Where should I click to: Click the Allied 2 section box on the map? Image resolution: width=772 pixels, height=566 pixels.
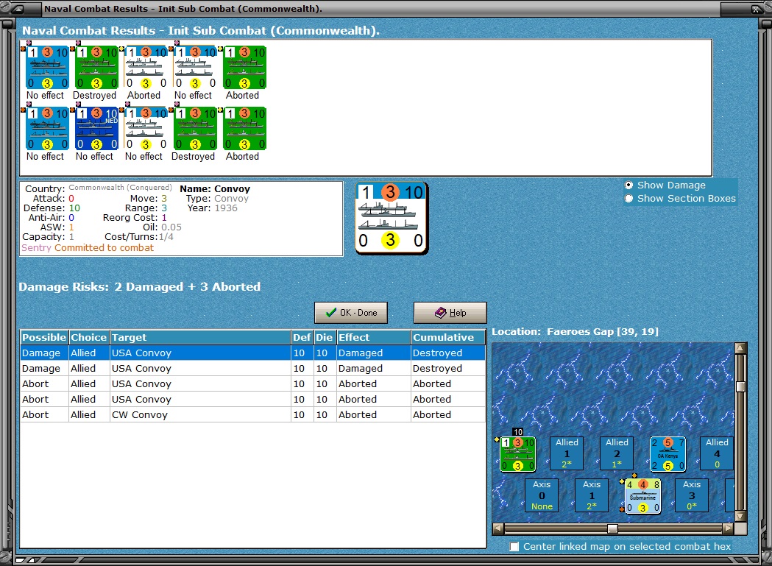tap(617, 453)
